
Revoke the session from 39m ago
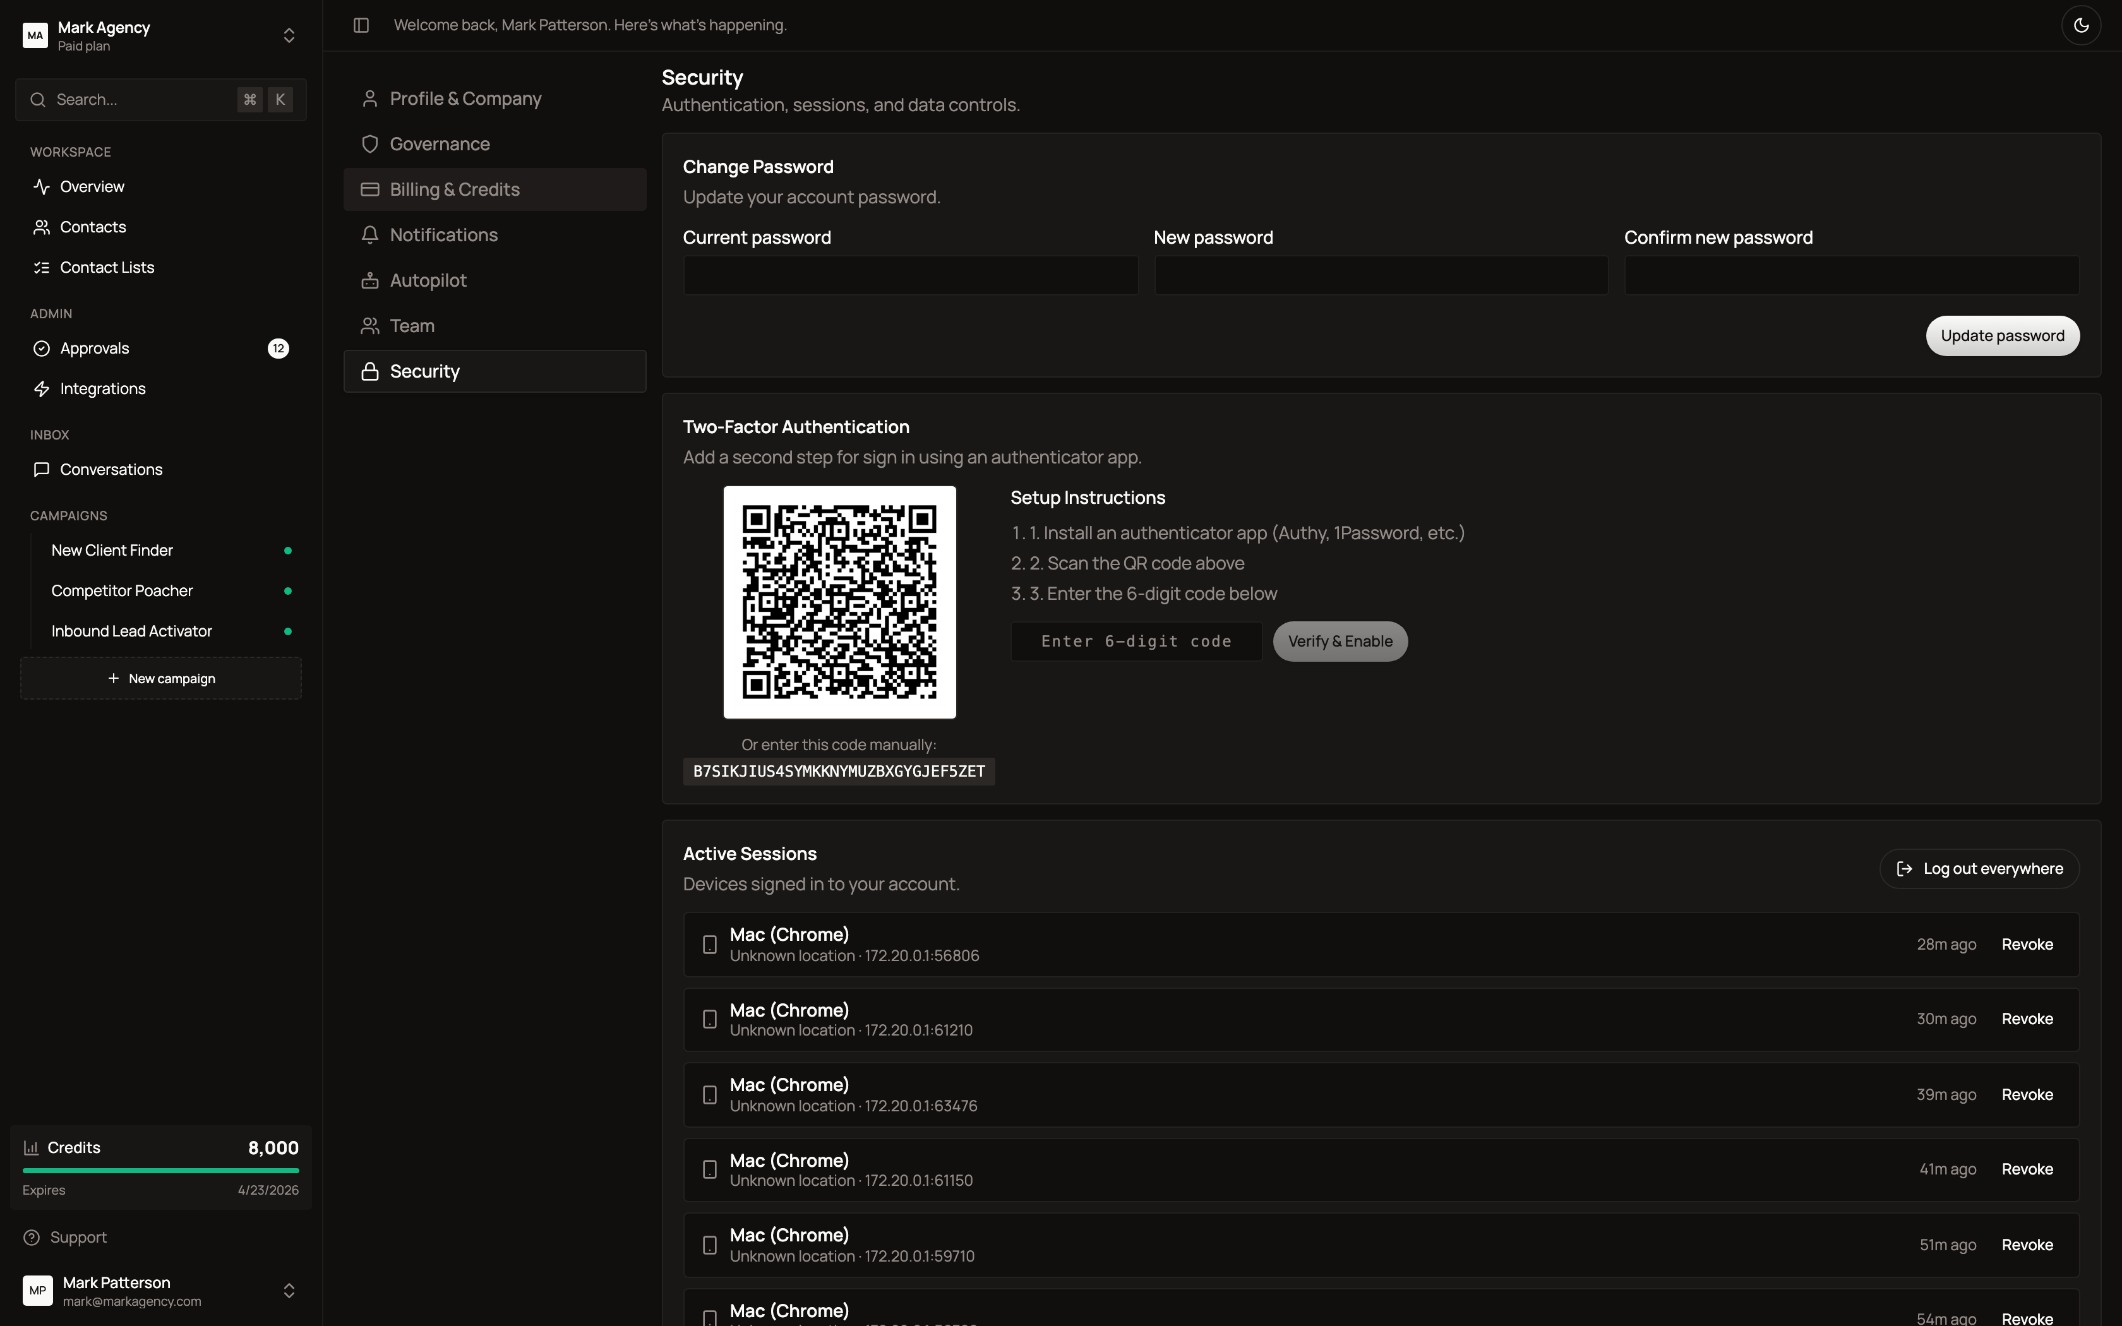click(x=2027, y=1094)
